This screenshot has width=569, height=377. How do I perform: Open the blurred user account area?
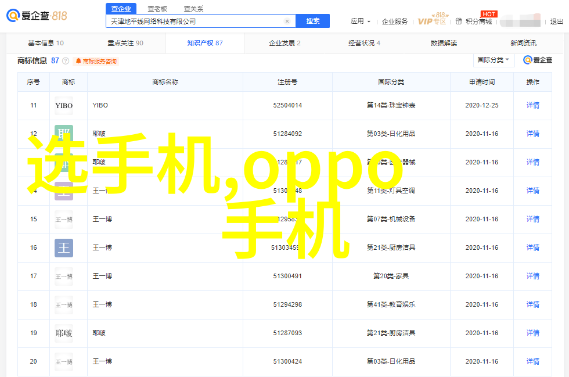[x=520, y=21]
